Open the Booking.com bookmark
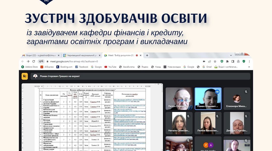This screenshot has height=151, width=272. (64, 67)
